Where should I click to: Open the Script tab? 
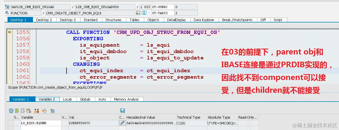278,20
